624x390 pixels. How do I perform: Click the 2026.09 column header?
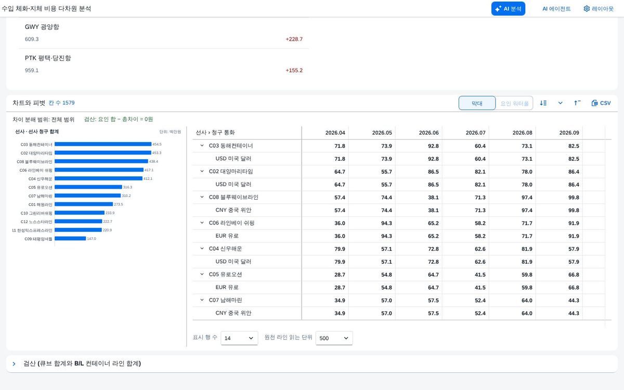click(x=559, y=133)
